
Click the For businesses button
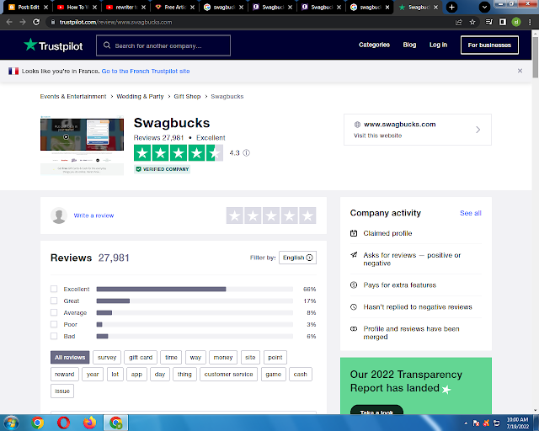489,45
